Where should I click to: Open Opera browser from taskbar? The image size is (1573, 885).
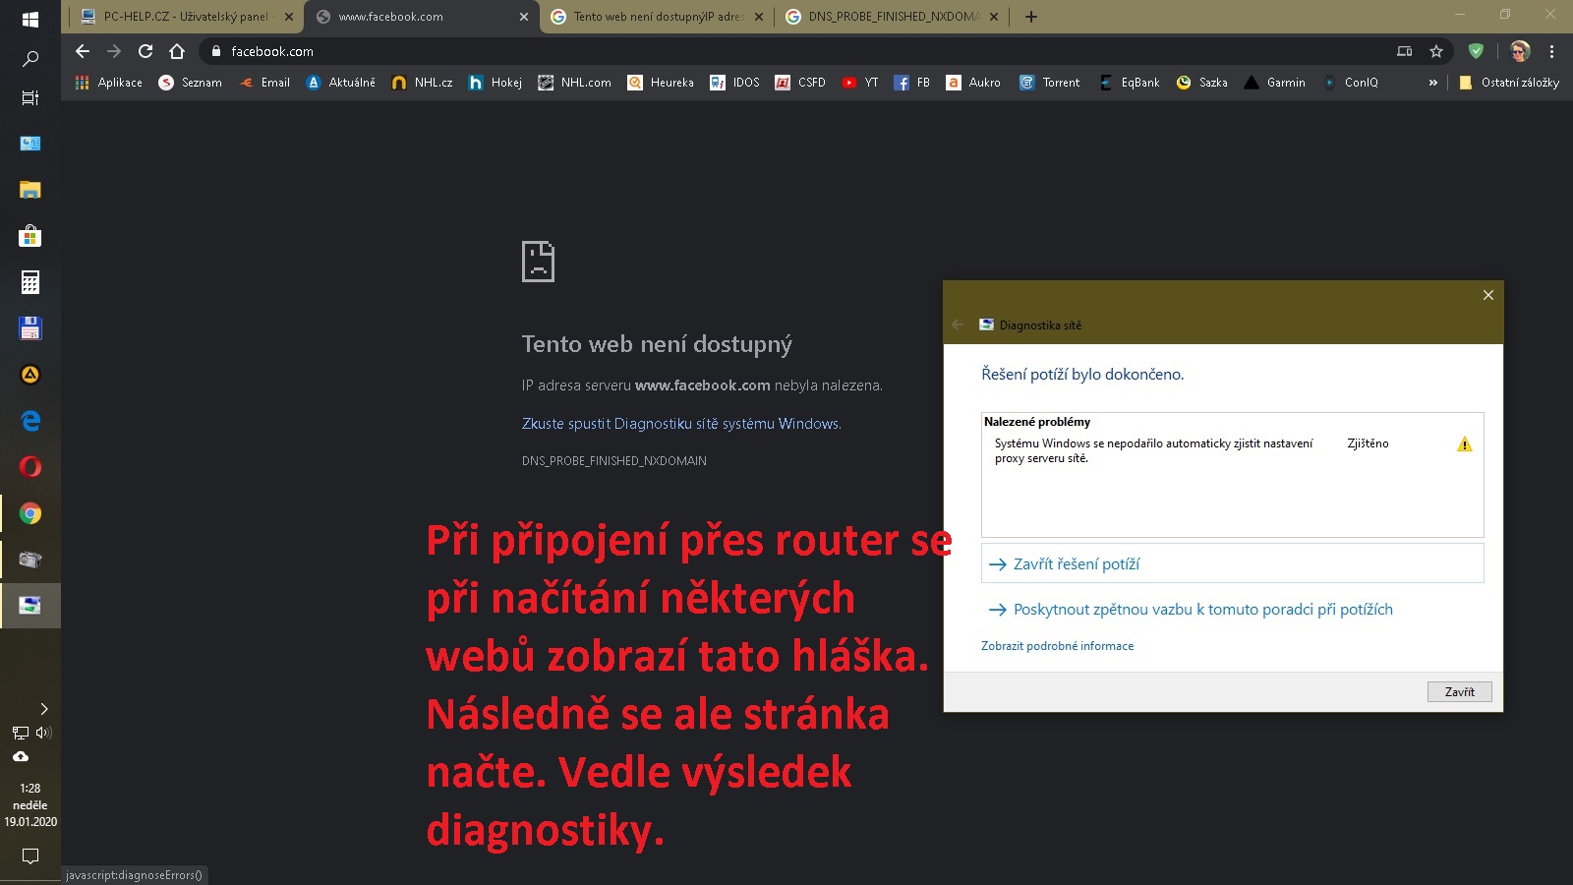(30, 467)
